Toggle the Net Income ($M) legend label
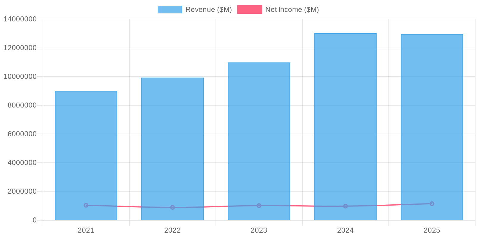 click(x=292, y=10)
